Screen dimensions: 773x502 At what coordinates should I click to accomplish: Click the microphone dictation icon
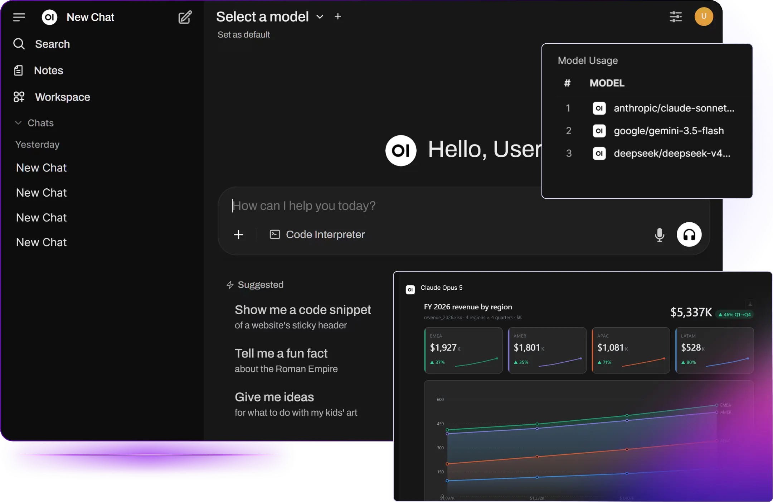click(660, 235)
